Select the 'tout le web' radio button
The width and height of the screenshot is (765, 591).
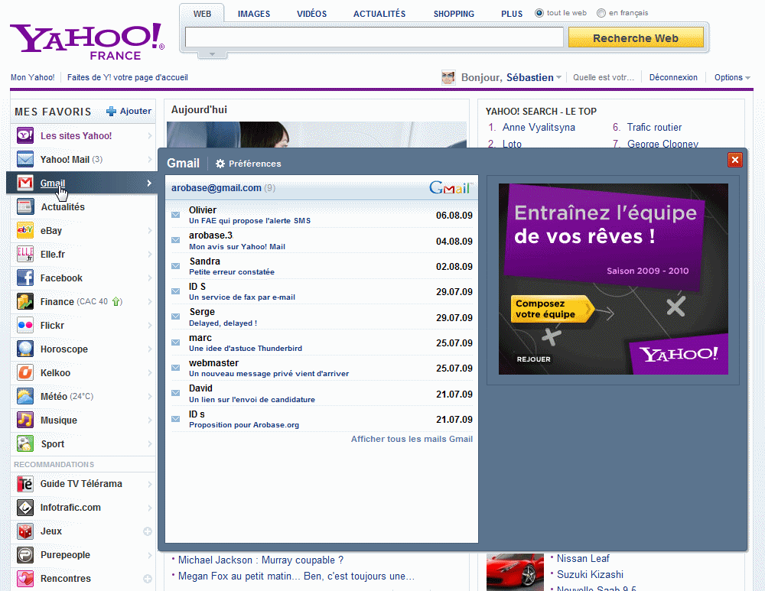pos(539,13)
